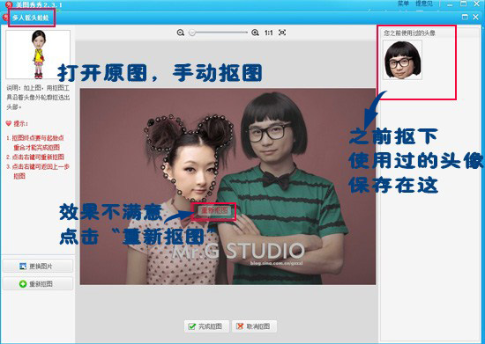Click the fit-to-window icon beside 1:1
The image size is (485, 344).
(282, 32)
